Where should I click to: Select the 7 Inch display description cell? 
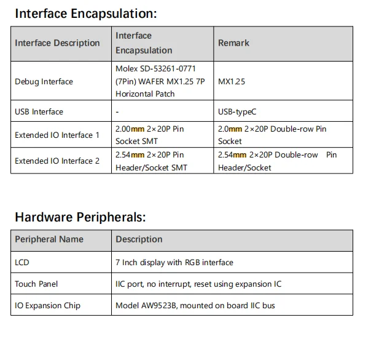[174, 263]
